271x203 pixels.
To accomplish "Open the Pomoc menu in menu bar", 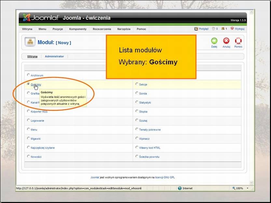I will point(142,29).
